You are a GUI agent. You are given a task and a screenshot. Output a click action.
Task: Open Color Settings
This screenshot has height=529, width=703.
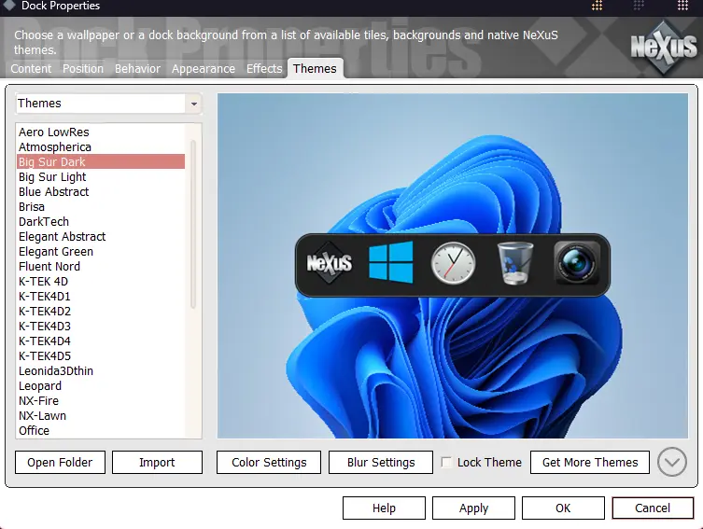[269, 462]
